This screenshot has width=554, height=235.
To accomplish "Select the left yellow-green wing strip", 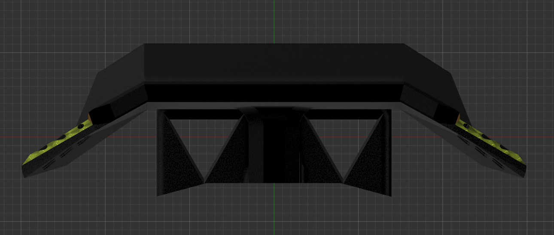I will click(57, 143).
